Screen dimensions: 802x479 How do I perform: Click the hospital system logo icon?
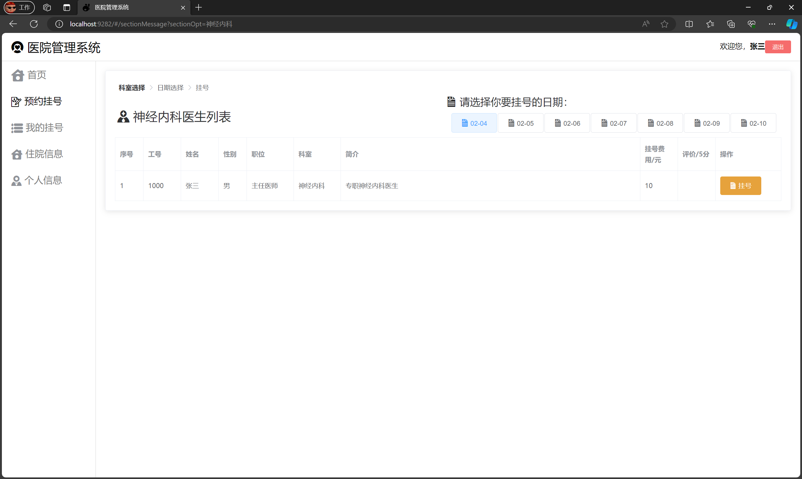click(18, 47)
